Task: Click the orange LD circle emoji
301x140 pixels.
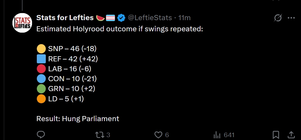Action: [x=41, y=99]
